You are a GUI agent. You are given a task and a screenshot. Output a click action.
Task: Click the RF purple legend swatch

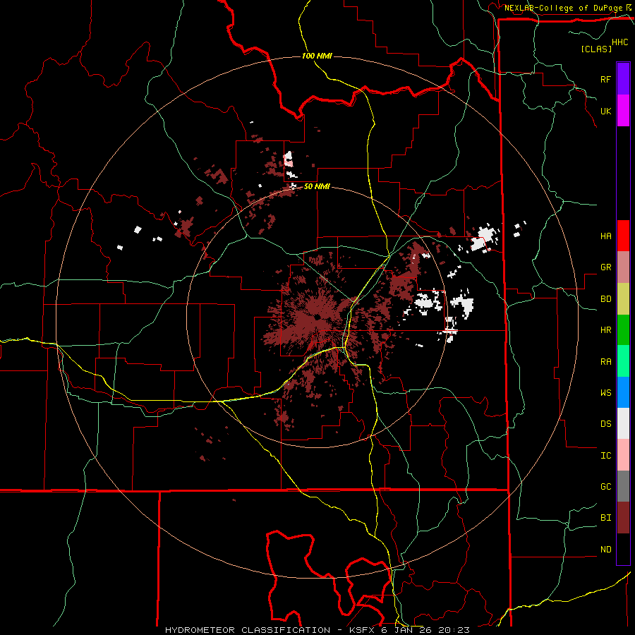(x=623, y=79)
